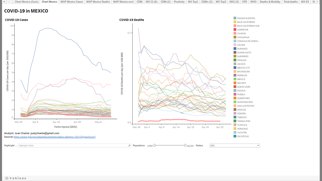This screenshot has width=322, height=181.
Task: Click the search magnifier in Highlight State box
Action: point(130,146)
